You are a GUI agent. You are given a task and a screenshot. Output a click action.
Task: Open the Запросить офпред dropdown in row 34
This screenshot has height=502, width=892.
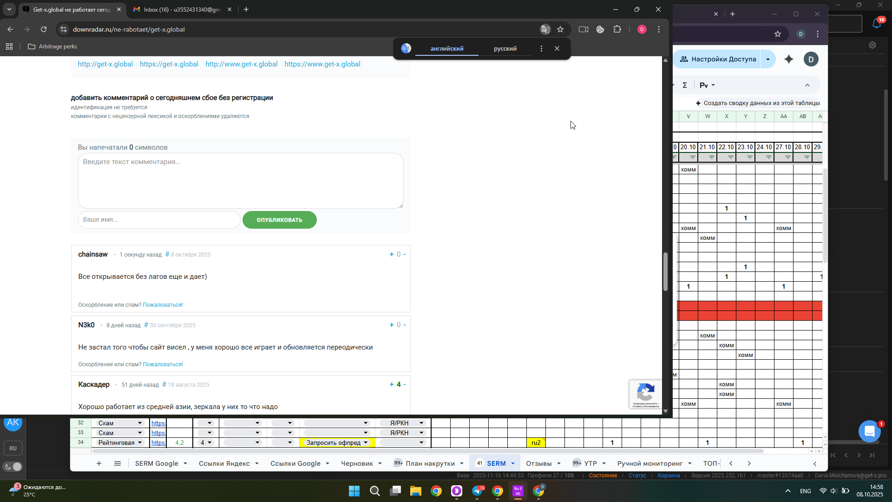[x=366, y=443]
